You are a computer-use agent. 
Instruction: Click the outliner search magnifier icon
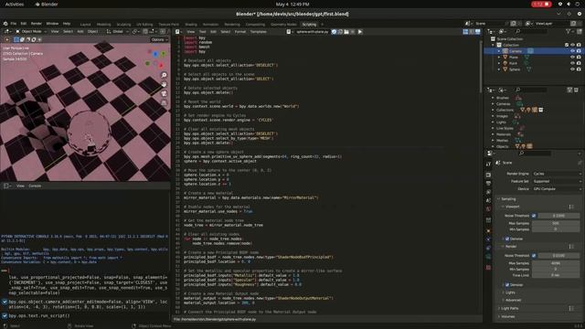(x=517, y=32)
